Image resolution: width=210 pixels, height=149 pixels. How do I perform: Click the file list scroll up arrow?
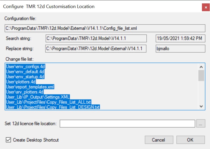pyautogui.click(x=201, y=67)
